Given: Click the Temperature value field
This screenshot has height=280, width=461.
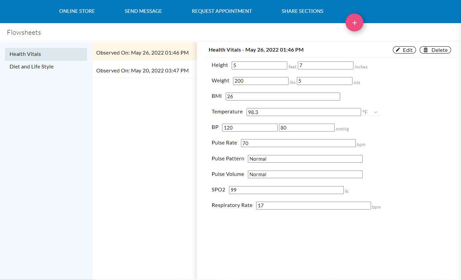Looking at the screenshot, I should 303,112.
